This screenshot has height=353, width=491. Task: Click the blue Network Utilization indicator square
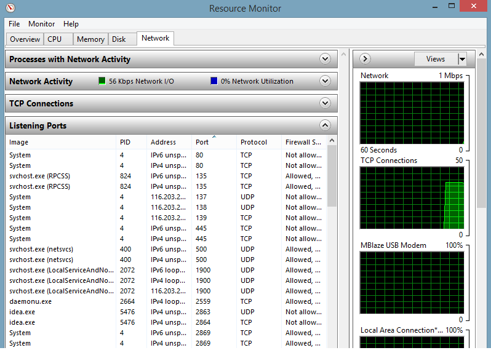click(214, 81)
